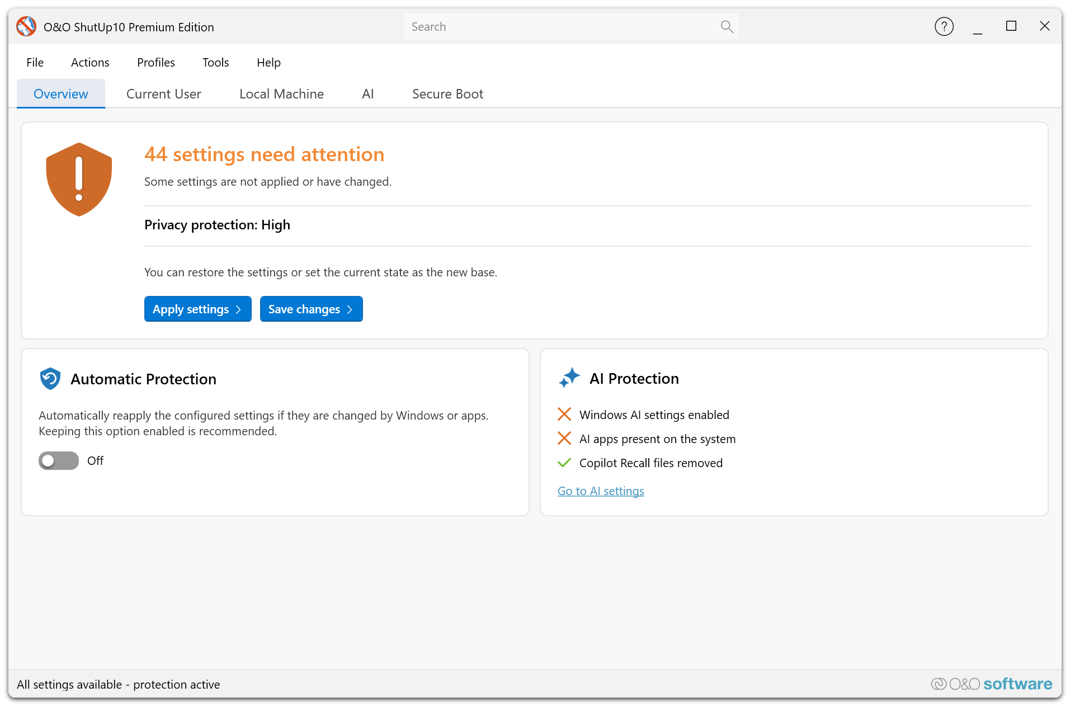This screenshot has height=706, width=1070.
Task: Click the orange warning shield icon
Action: [79, 180]
